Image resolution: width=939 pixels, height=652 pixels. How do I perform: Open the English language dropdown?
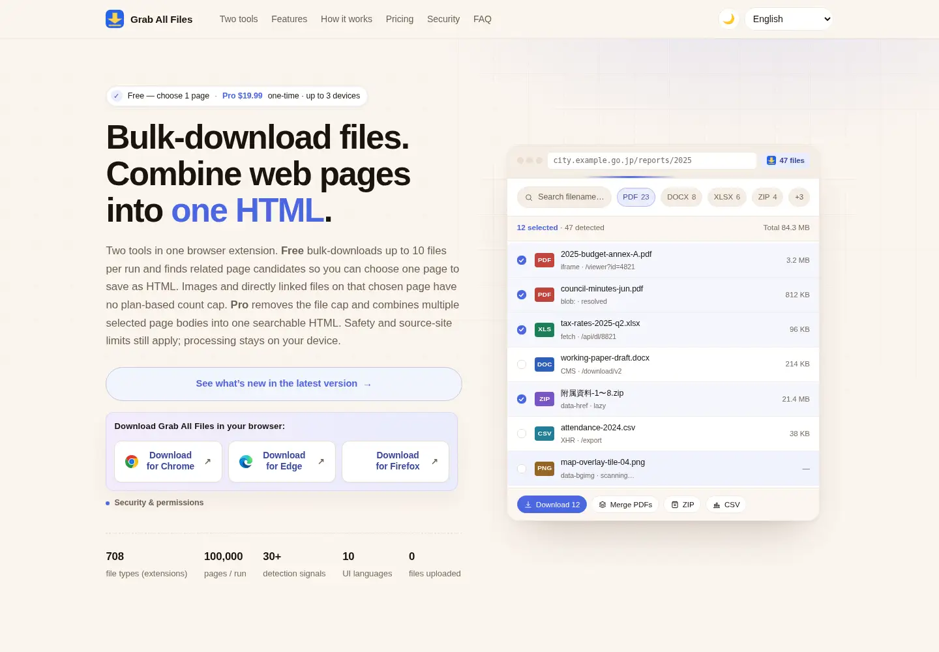(789, 19)
